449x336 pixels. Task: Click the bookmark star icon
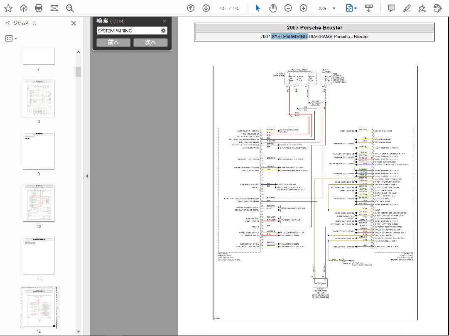[x=8, y=8]
